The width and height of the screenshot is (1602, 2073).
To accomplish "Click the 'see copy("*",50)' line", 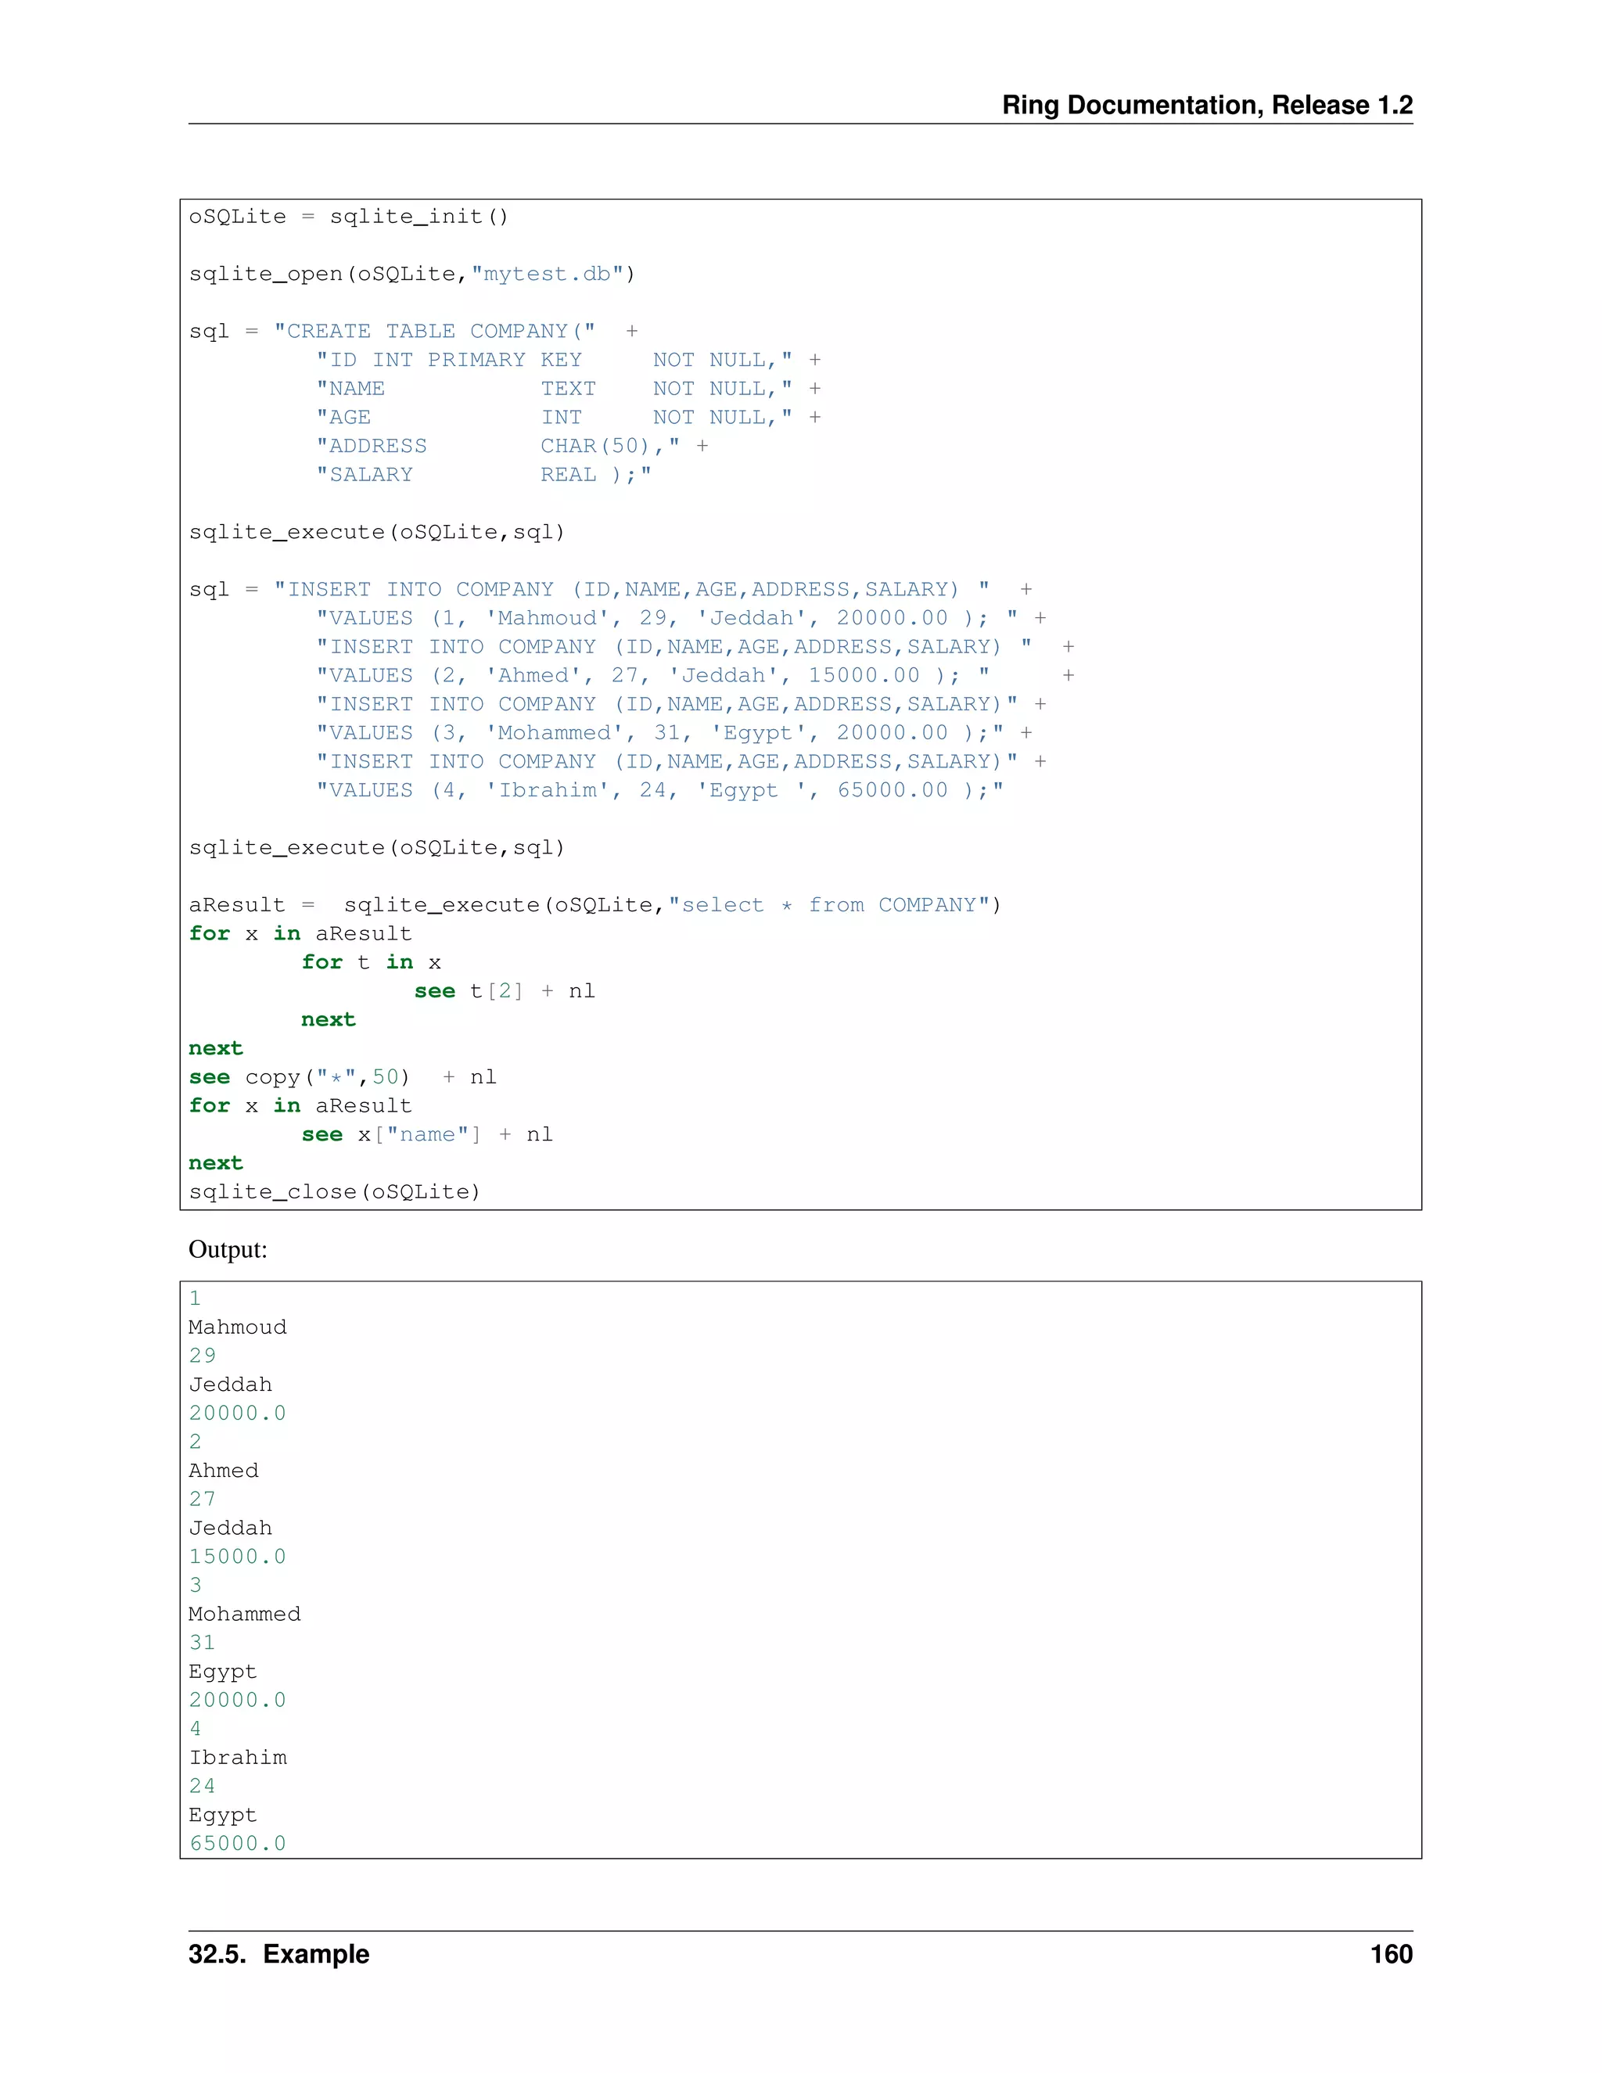I will tap(342, 1076).
